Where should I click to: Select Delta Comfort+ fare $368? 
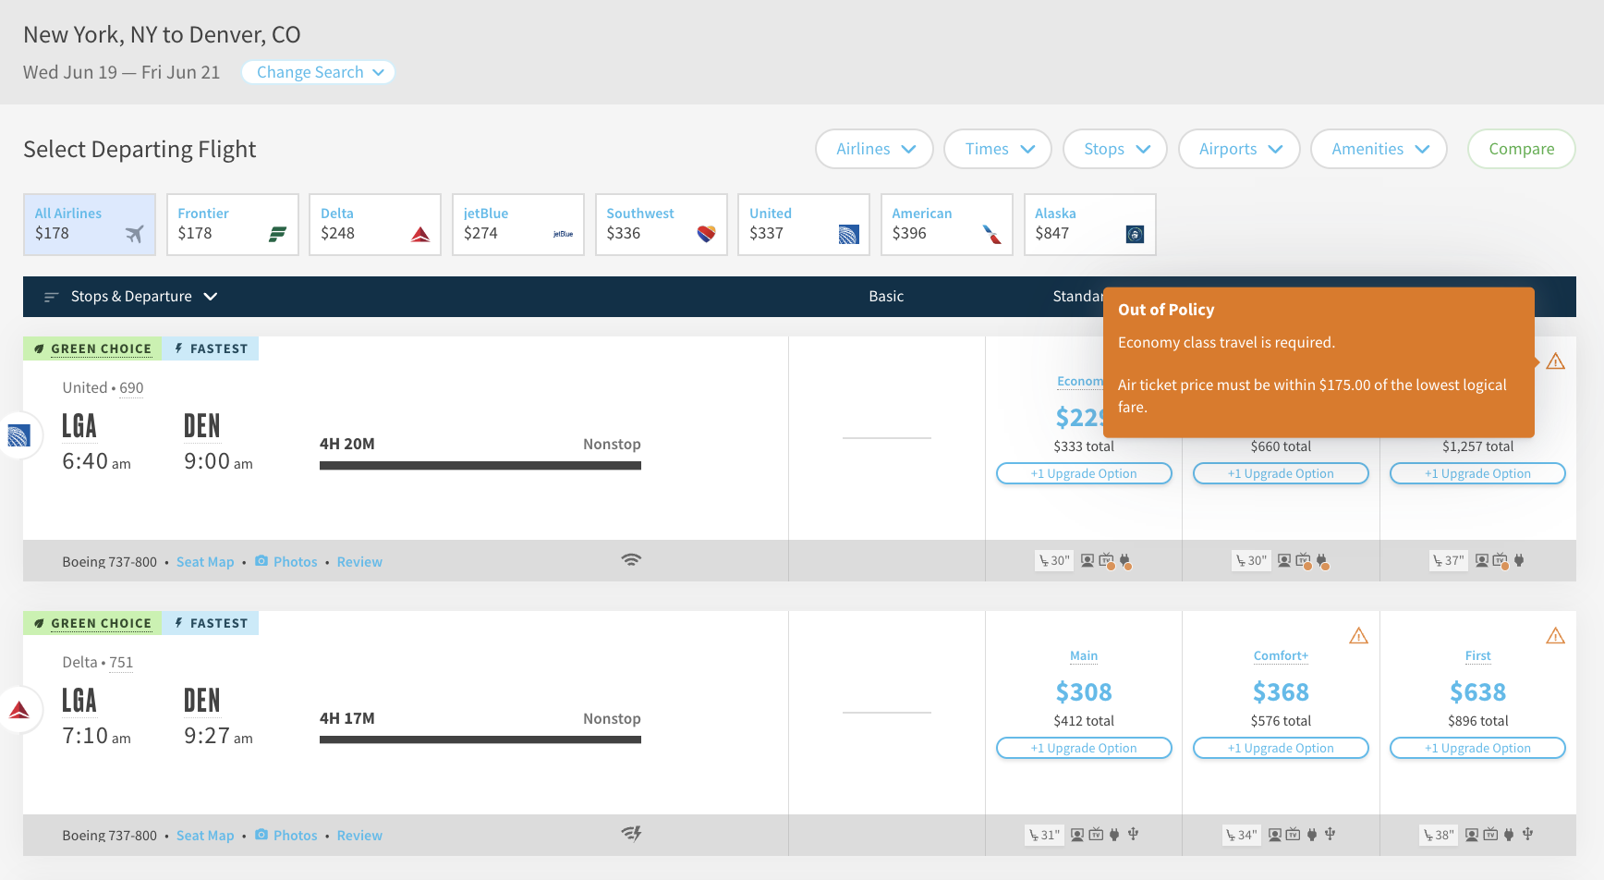(x=1281, y=692)
